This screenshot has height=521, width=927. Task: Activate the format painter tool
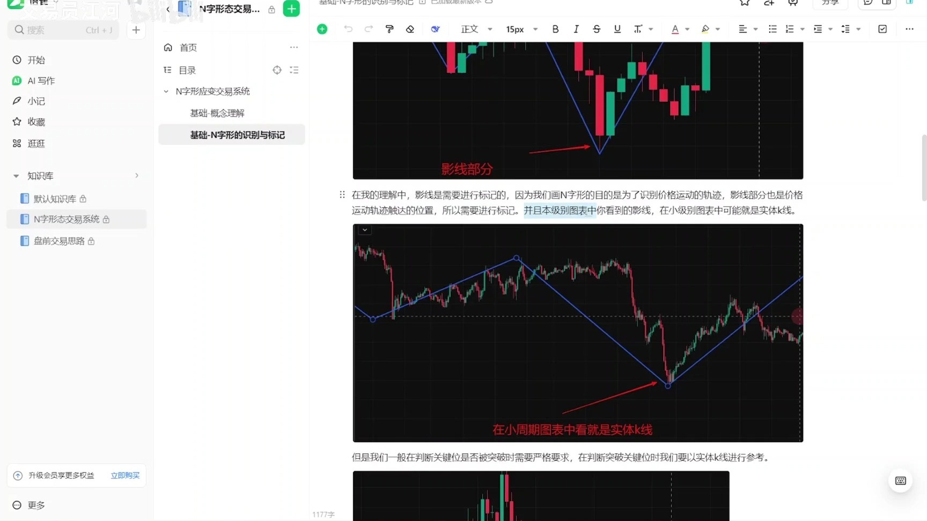pos(389,29)
